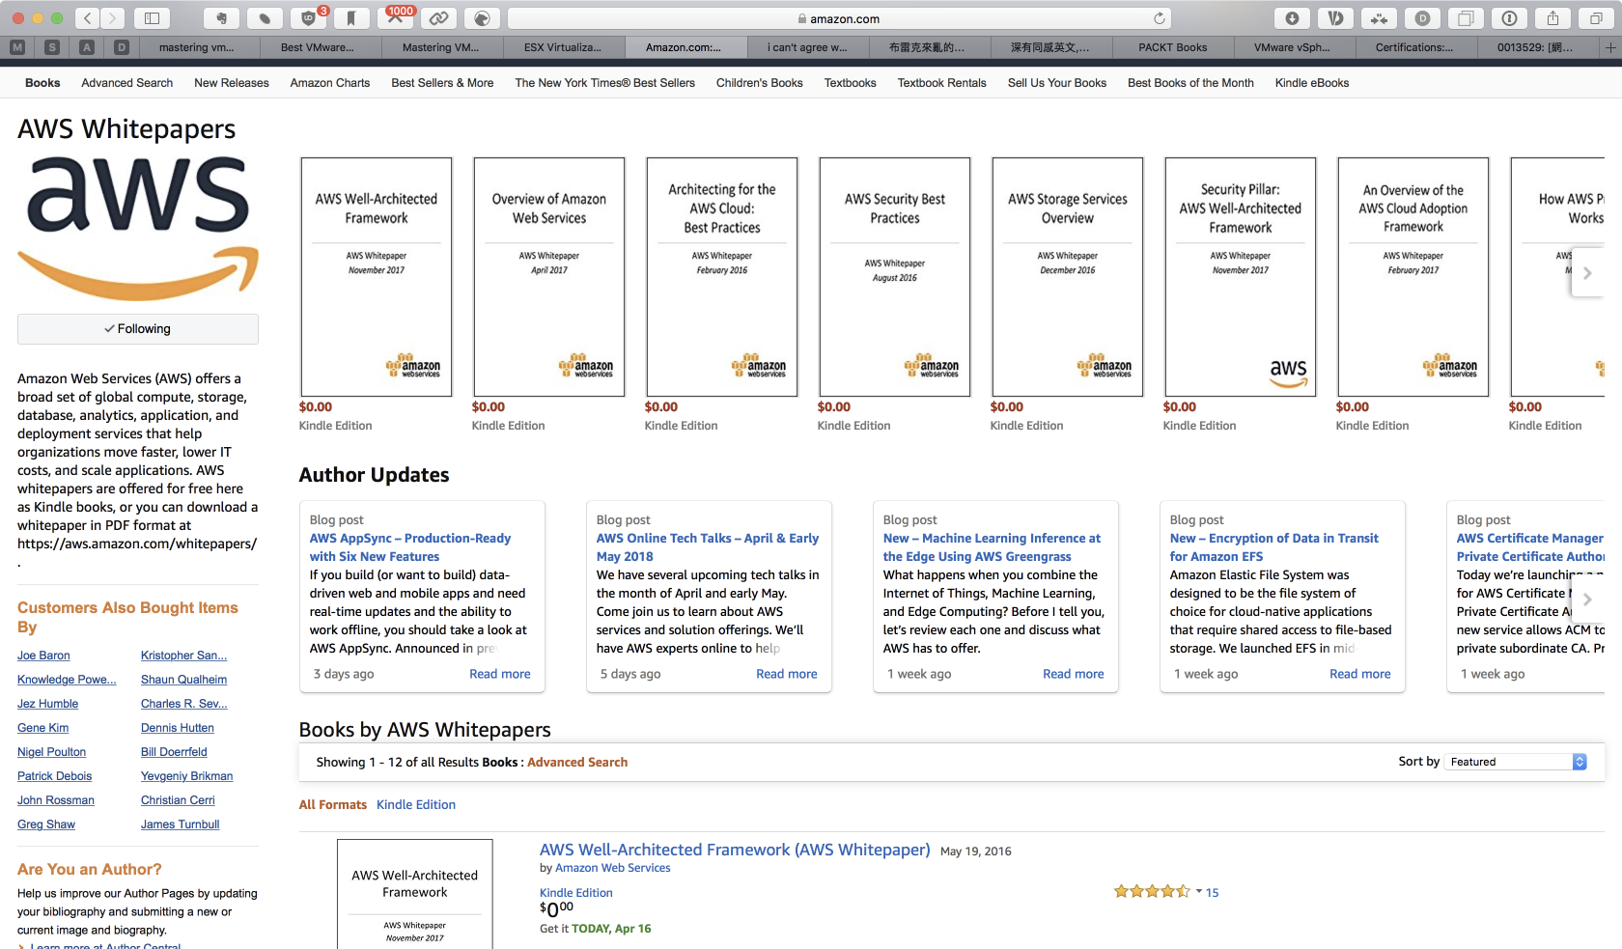Click the Evernote elephant extension icon
The height and width of the screenshot is (949, 1622).
221,18
